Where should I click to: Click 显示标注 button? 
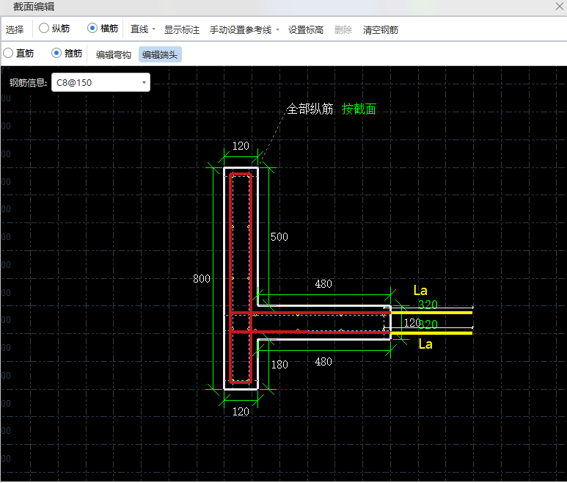coord(181,29)
